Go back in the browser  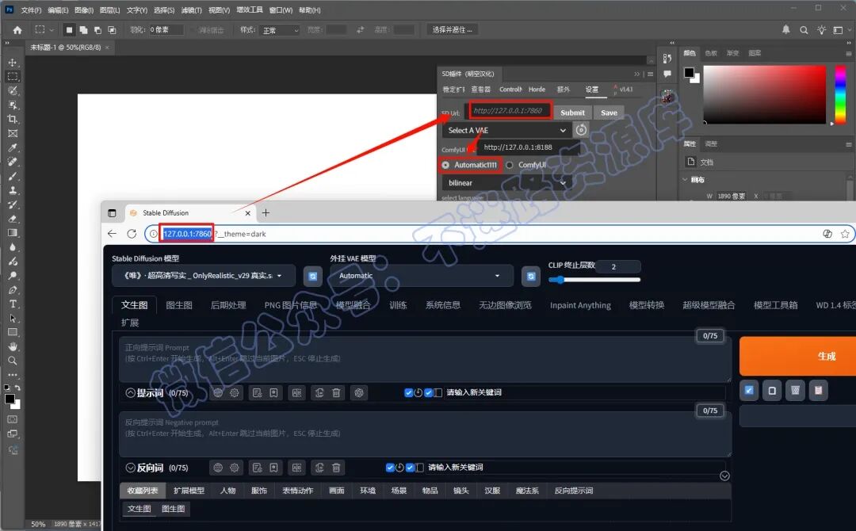tap(112, 234)
